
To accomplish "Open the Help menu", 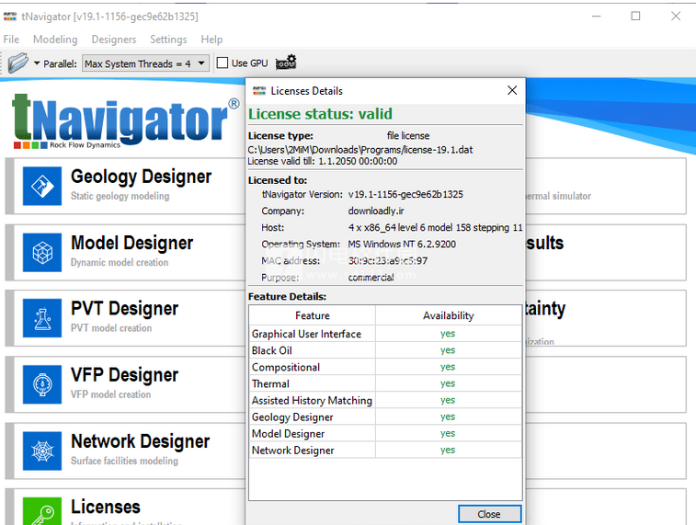I will [211, 40].
